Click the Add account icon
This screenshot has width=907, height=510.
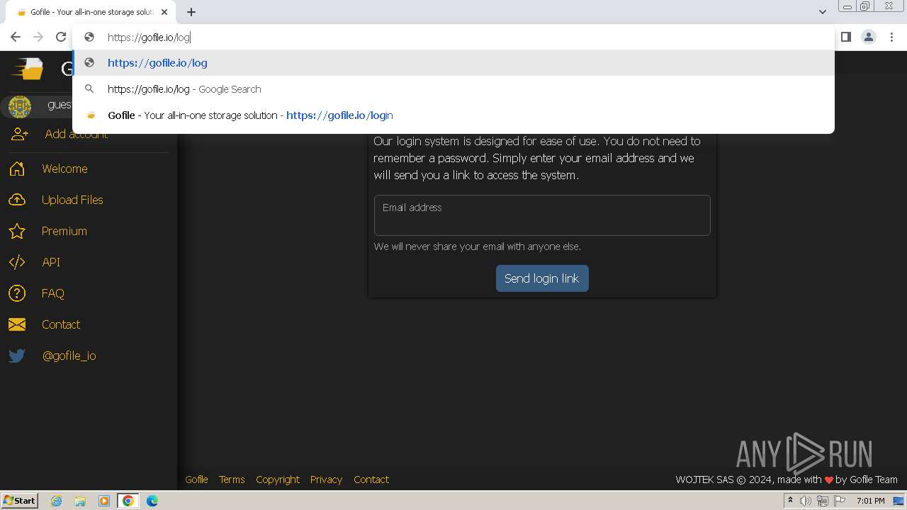pos(20,135)
